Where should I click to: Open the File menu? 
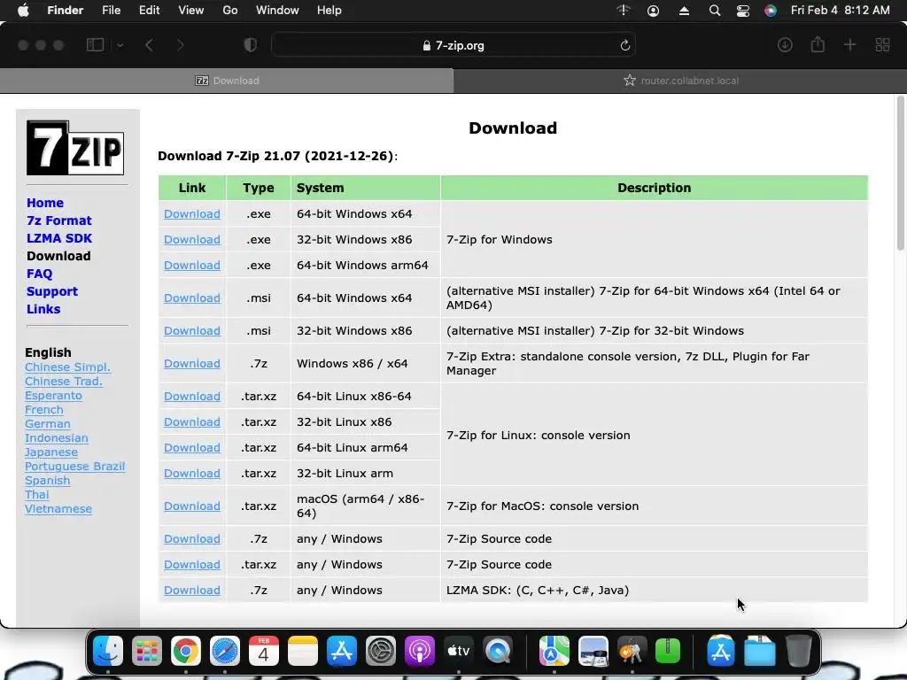pyautogui.click(x=111, y=11)
